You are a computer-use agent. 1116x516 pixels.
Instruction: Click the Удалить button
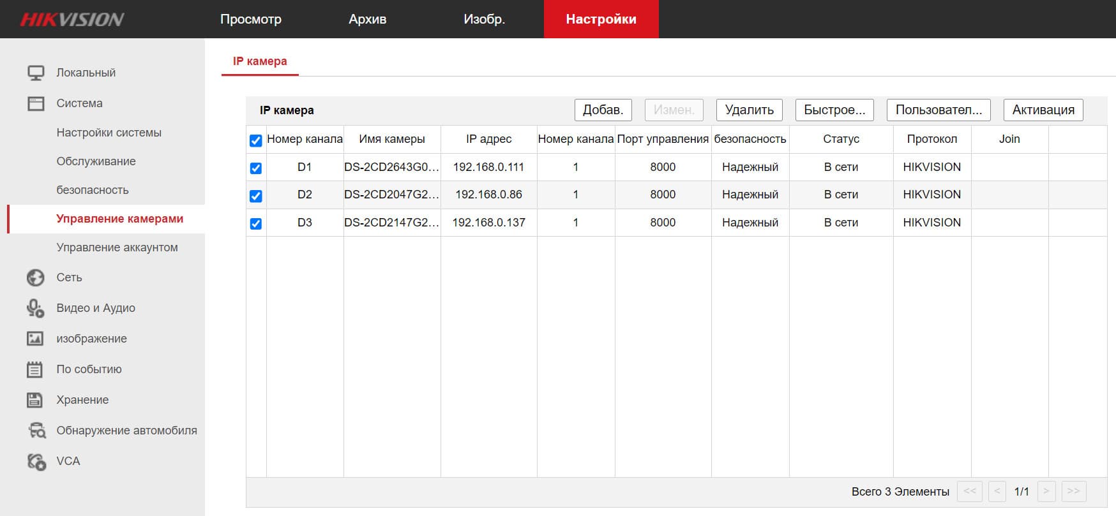[x=749, y=110]
